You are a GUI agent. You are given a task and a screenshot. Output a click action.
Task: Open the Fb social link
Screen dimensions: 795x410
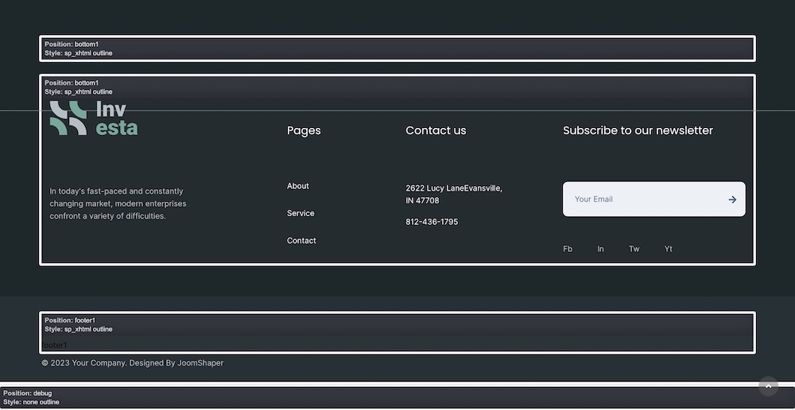point(568,249)
